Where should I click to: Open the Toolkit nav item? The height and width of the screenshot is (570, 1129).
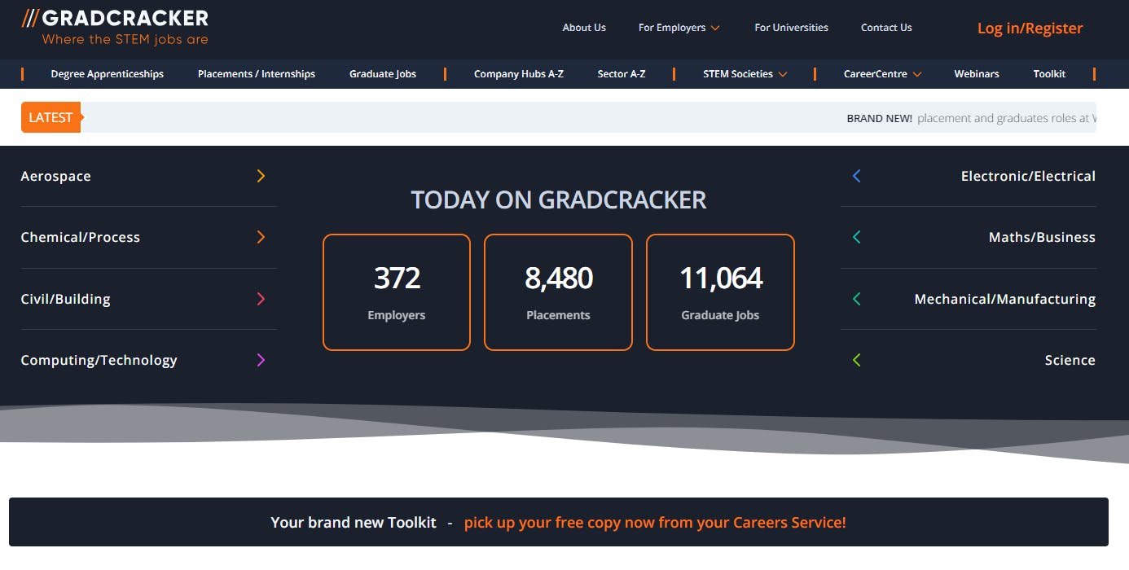point(1049,74)
